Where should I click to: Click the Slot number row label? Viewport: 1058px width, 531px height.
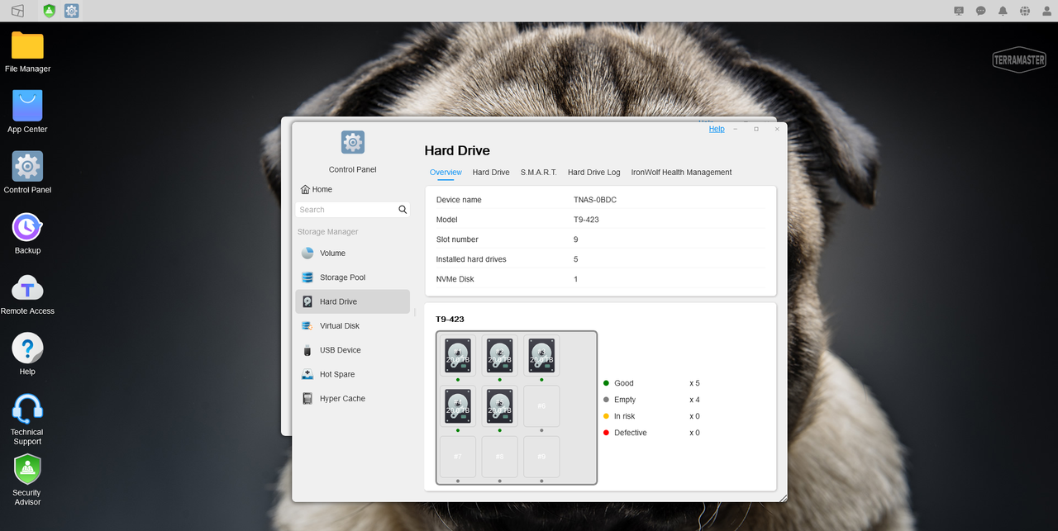click(x=457, y=239)
